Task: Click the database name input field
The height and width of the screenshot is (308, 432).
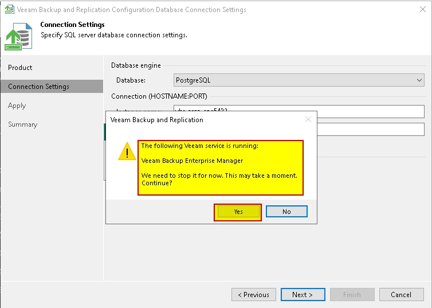Action: tap(370, 129)
